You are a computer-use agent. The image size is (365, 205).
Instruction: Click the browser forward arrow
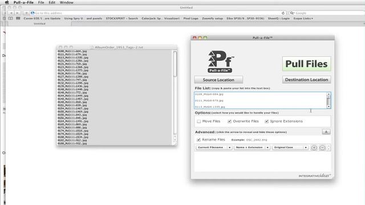pos(17,13)
